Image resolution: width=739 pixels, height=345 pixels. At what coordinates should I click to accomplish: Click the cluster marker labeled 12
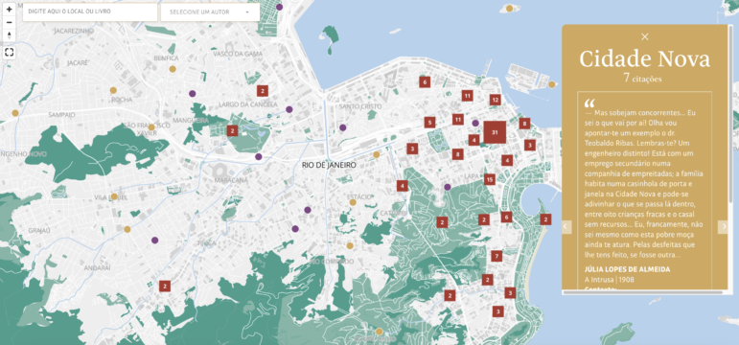495,100
